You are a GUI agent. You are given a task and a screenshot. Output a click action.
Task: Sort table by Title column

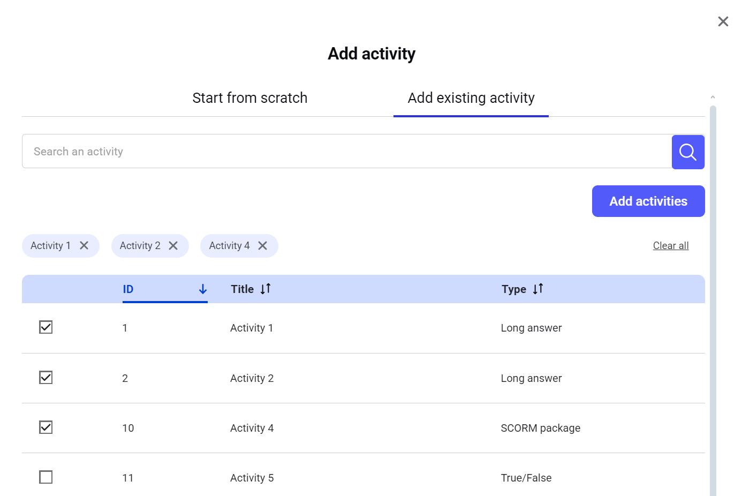(x=266, y=289)
